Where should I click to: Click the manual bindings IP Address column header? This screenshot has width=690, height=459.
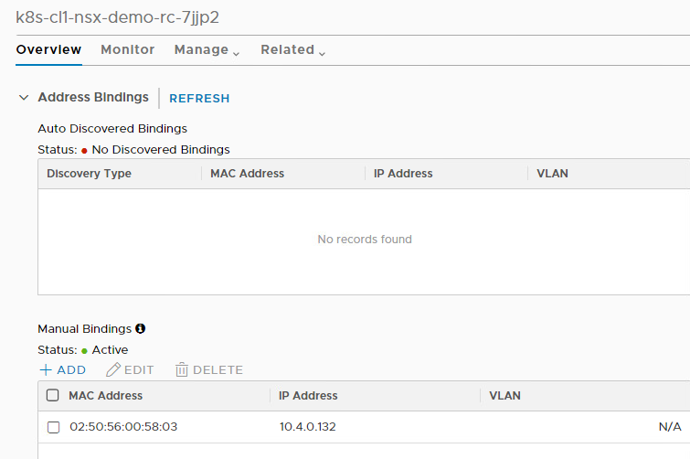point(308,396)
